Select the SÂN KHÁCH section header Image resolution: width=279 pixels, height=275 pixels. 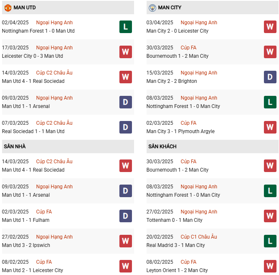162,146
